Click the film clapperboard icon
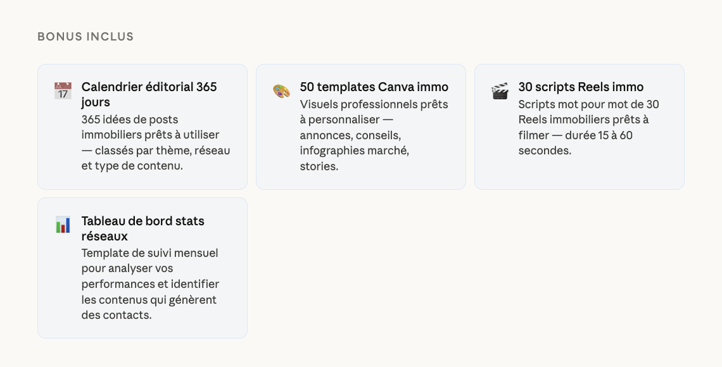This screenshot has height=367, width=722. coord(500,90)
